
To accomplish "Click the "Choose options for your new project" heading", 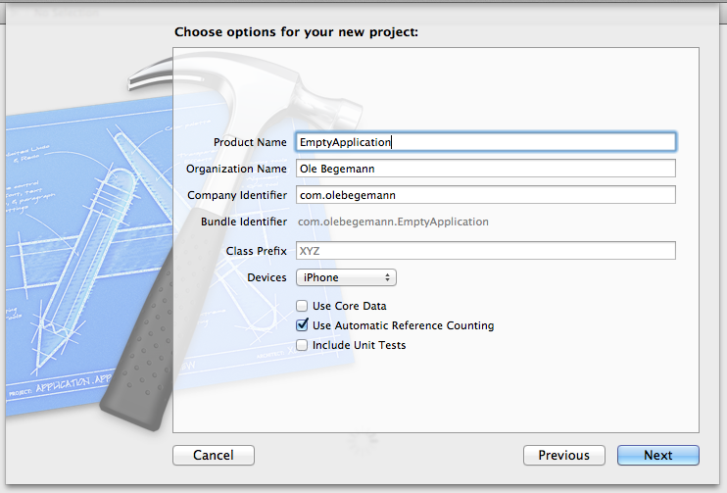I will (296, 32).
